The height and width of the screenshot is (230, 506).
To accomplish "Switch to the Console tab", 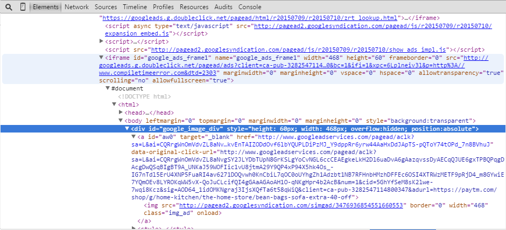I will point(250,7).
